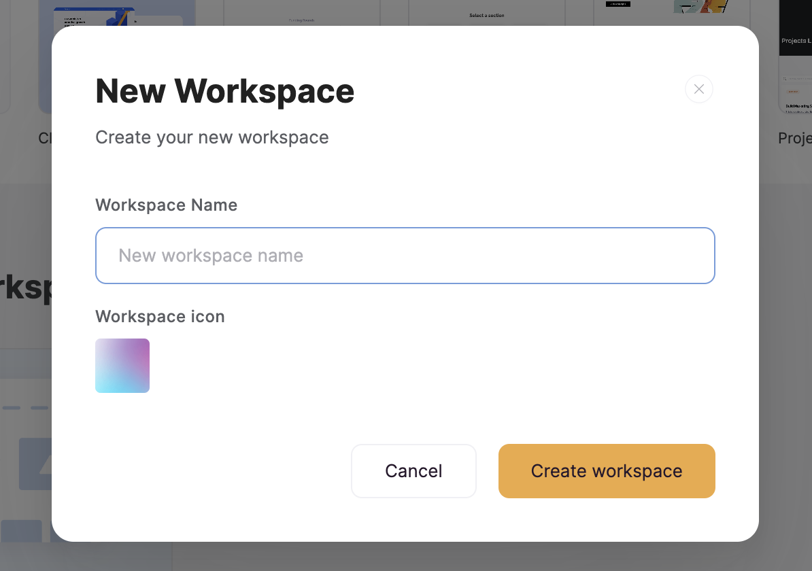Close the New Workspace dialog
Image resolution: width=812 pixels, height=571 pixels.
(698, 89)
